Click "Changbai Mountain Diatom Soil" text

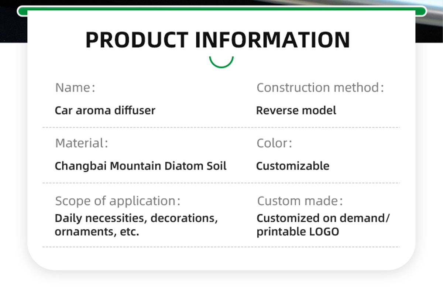click(x=141, y=166)
